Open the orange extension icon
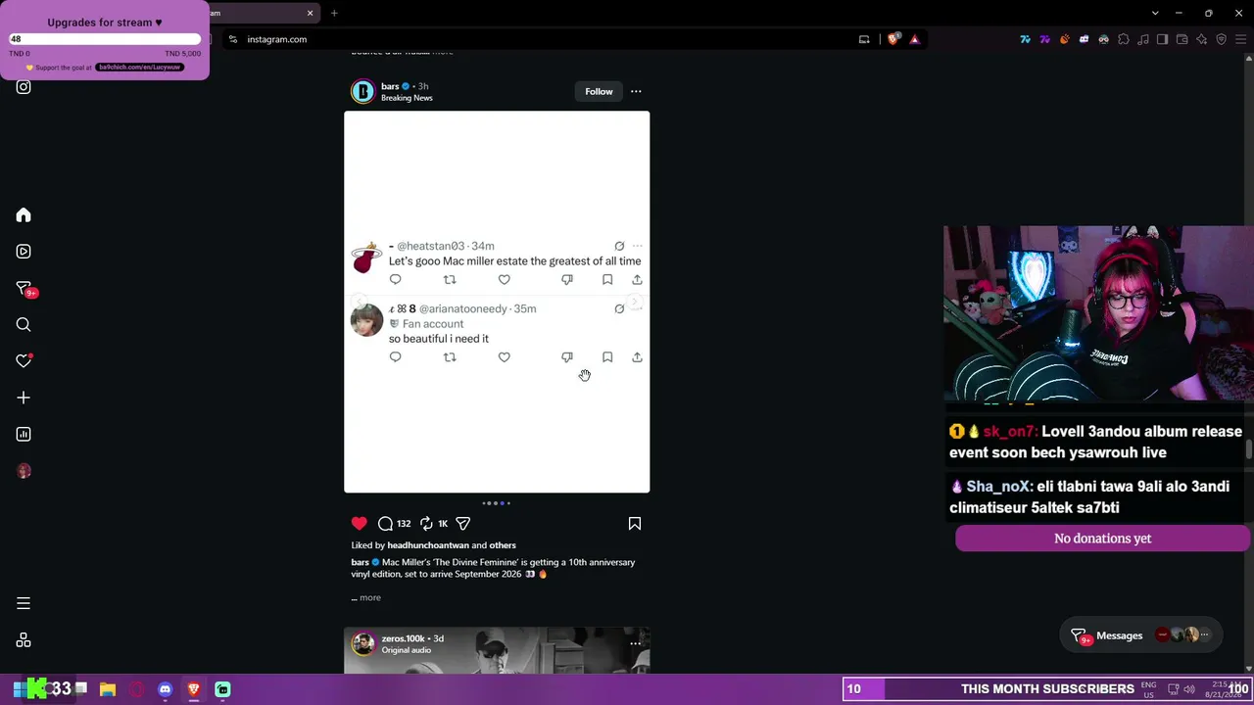 point(1064,39)
